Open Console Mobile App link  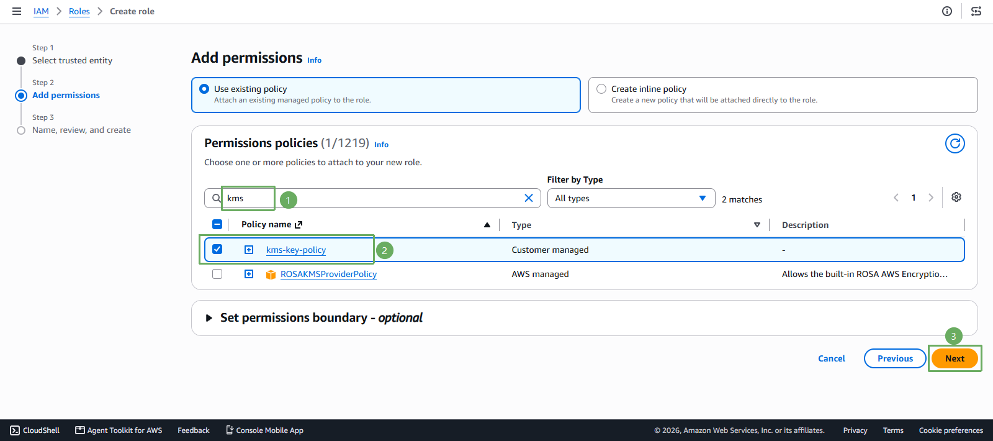pyautogui.click(x=264, y=430)
